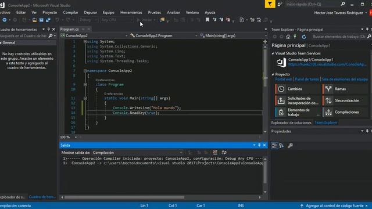This screenshot has width=372, height=209.
Task: Open the Any CPU platform dropdown
Action: point(117,20)
